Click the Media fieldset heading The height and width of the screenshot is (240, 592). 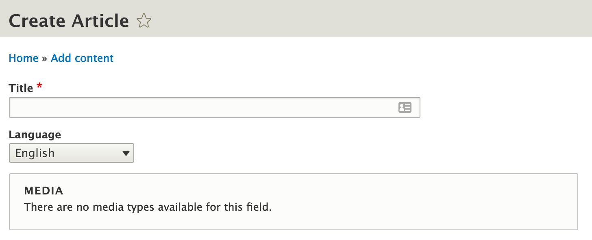pos(43,191)
